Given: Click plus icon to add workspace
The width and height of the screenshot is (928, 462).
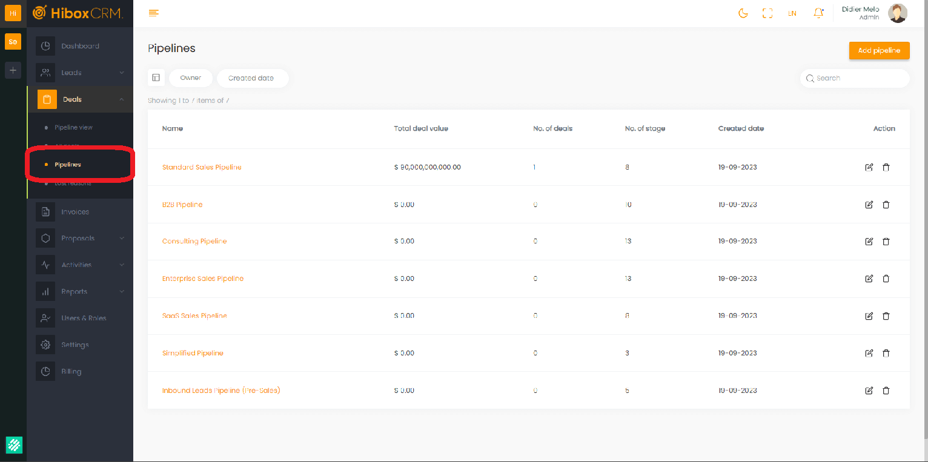Looking at the screenshot, I should [13, 70].
